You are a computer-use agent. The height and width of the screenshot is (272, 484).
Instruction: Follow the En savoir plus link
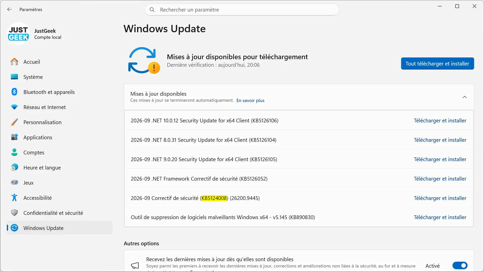pos(250,100)
